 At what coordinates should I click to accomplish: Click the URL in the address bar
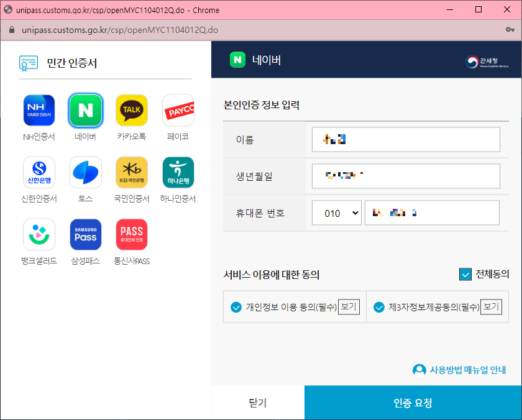(x=120, y=30)
